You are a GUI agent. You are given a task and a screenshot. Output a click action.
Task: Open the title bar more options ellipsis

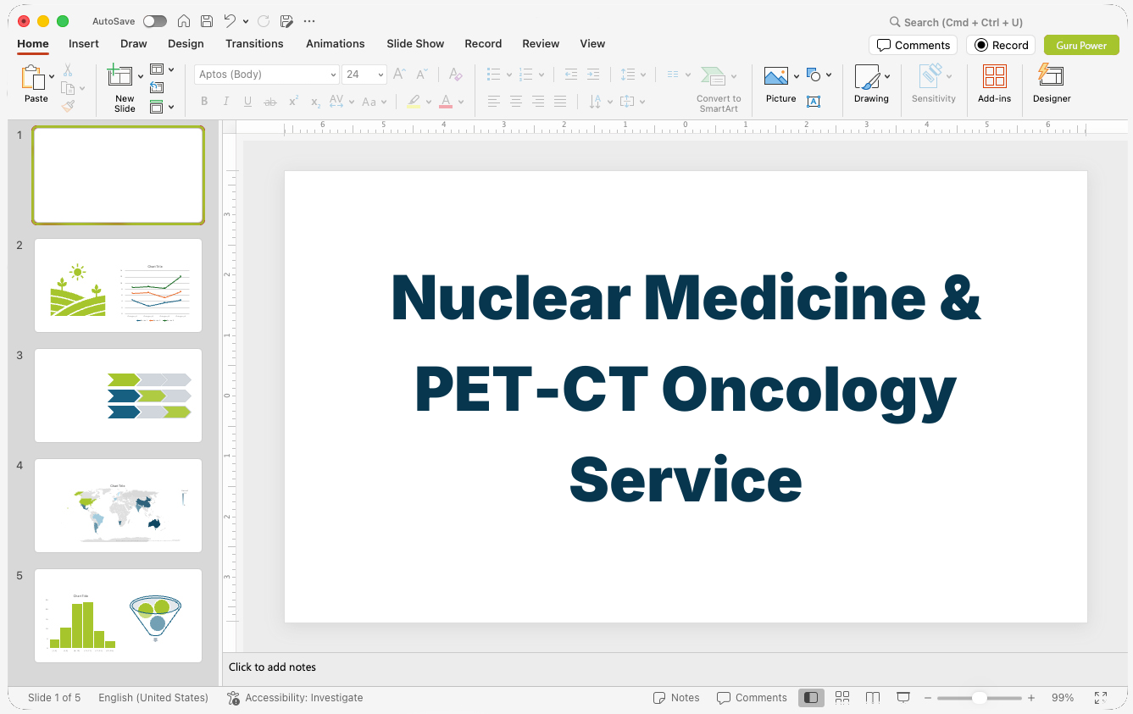click(309, 21)
